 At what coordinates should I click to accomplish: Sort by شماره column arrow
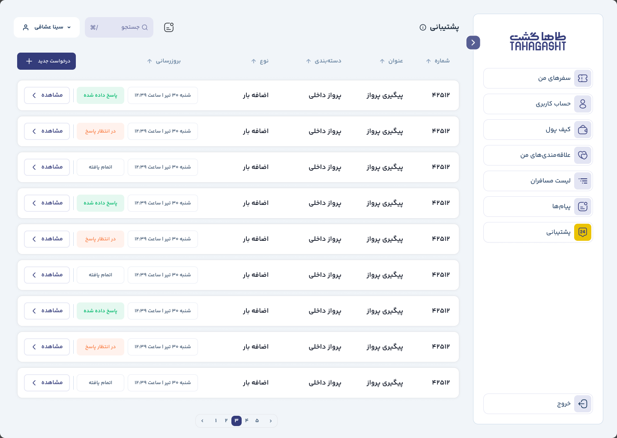coord(428,61)
